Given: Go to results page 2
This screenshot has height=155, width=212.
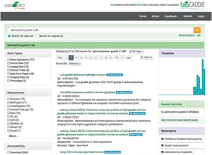Looking at the screenshot, I should (x=76, y=58).
